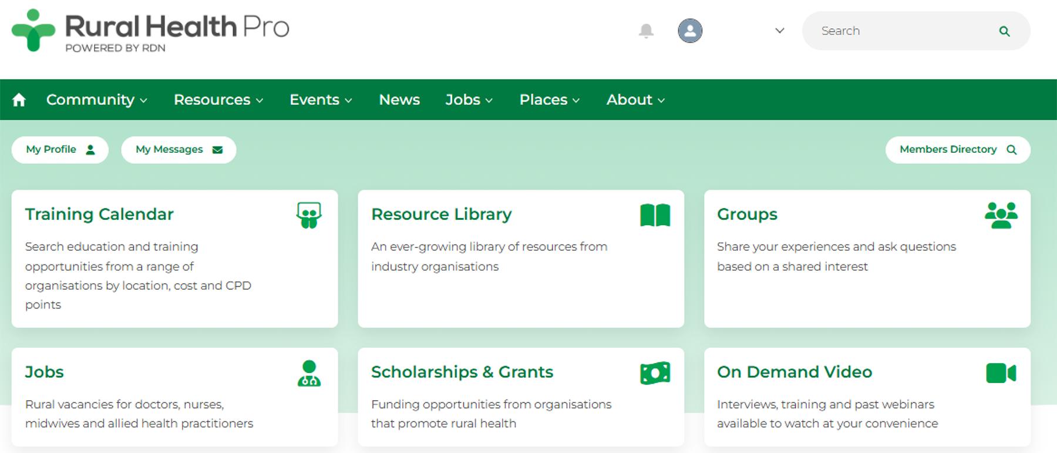Click the Members Directory magnifier icon
The image size is (1057, 453).
coord(1011,150)
